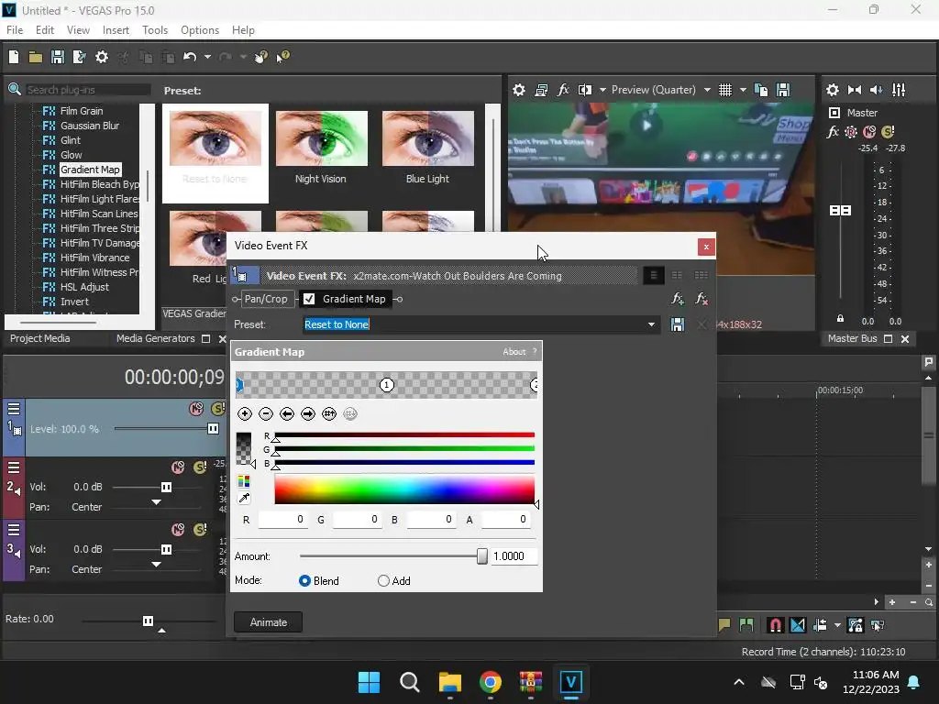Click the Master FX icon

833,132
